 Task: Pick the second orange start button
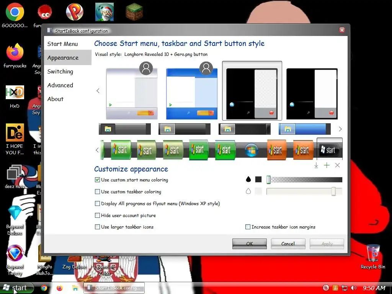(303, 150)
